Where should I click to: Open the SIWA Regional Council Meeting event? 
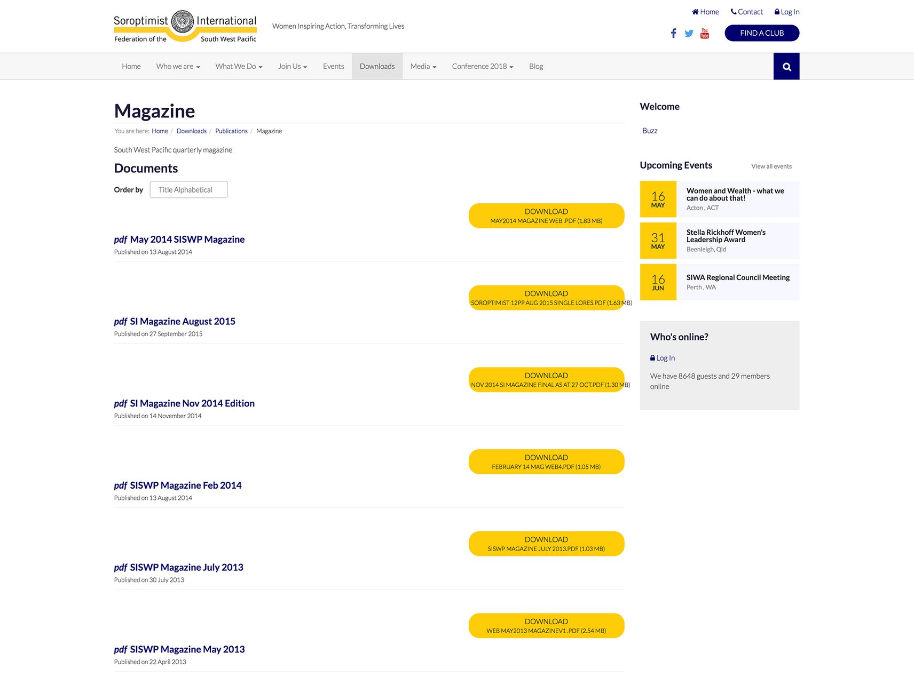click(738, 278)
